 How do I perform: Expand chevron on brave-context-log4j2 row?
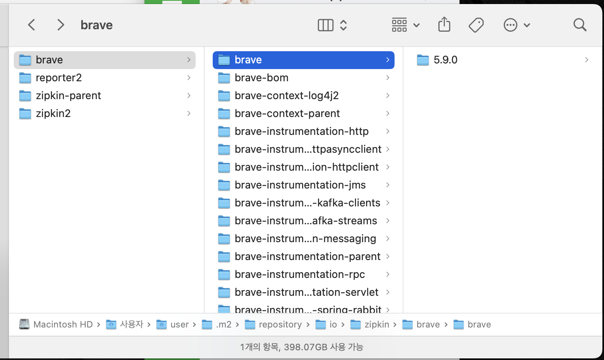(x=388, y=95)
